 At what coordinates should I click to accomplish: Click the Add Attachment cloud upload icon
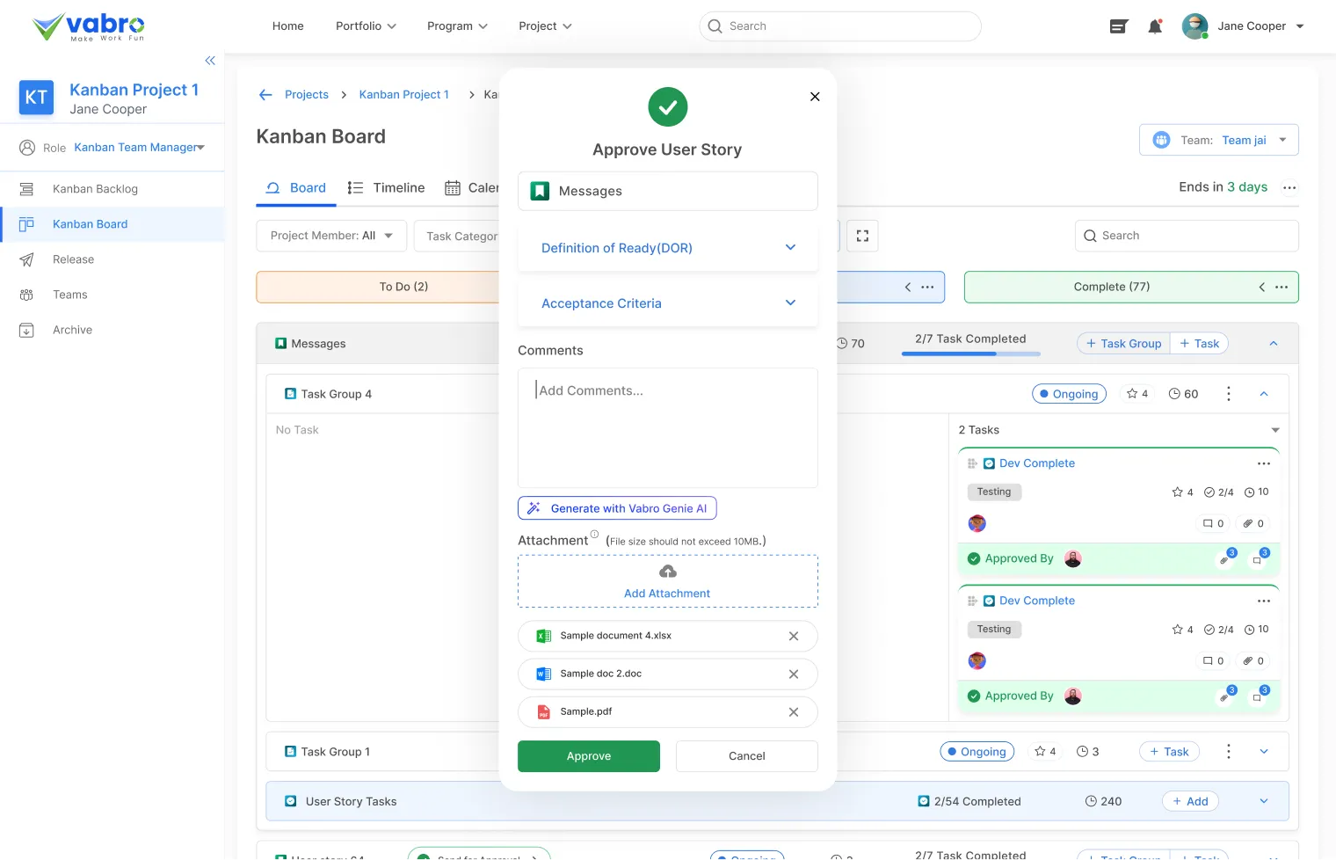(x=668, y=572)
